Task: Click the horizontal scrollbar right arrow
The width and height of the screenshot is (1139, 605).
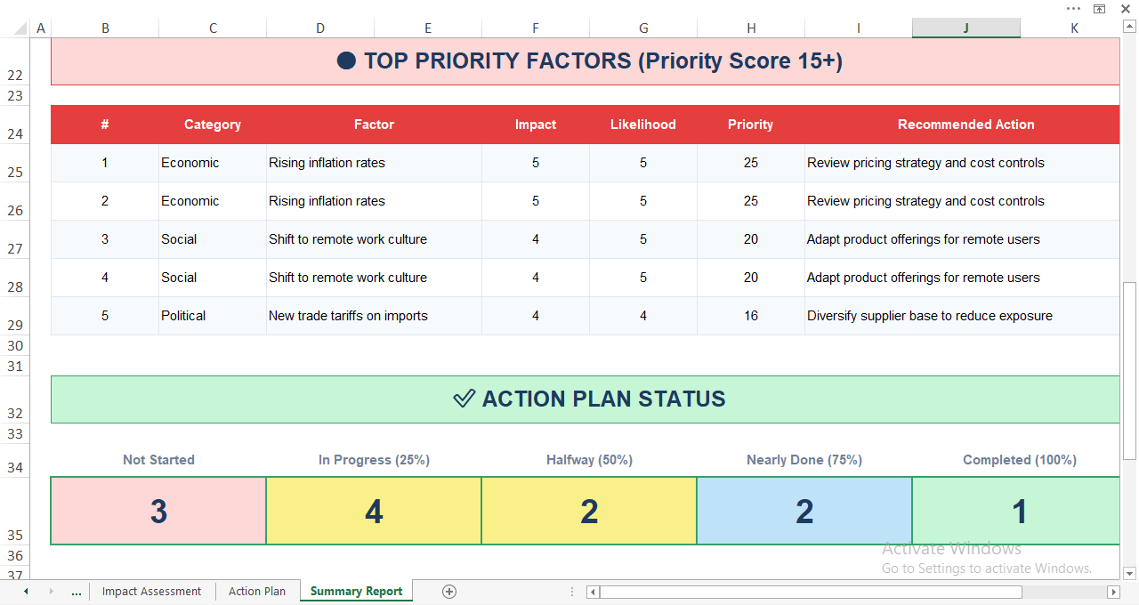Action: [x=1113, y=592]
